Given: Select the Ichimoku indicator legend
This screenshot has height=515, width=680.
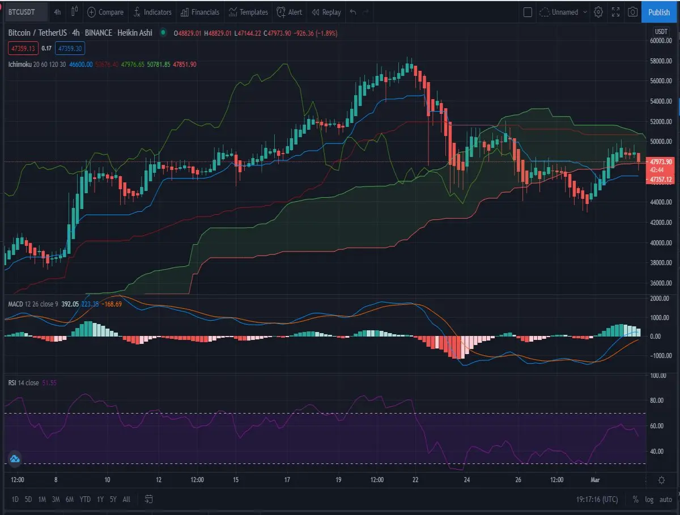Looking at the screenshot, I should tap(37, 64).
